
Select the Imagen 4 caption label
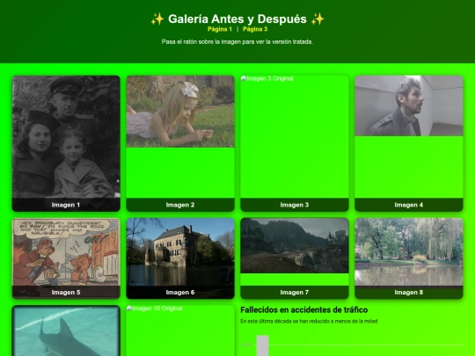click(409, 205)
